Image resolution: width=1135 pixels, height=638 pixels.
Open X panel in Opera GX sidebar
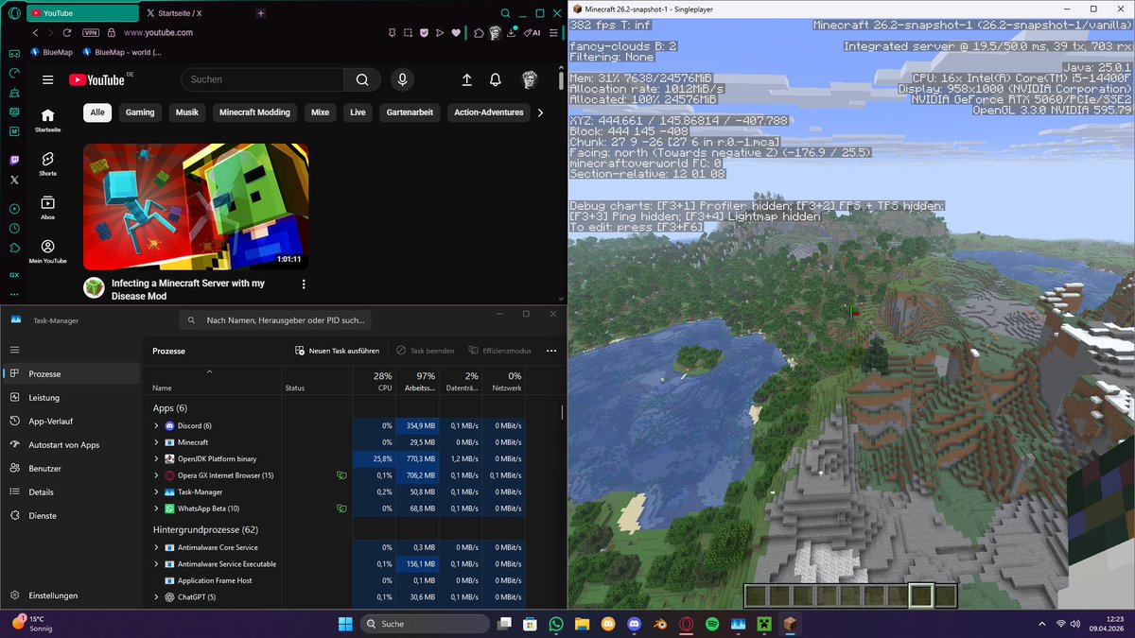pyautogui.click(x=14, y=180)
